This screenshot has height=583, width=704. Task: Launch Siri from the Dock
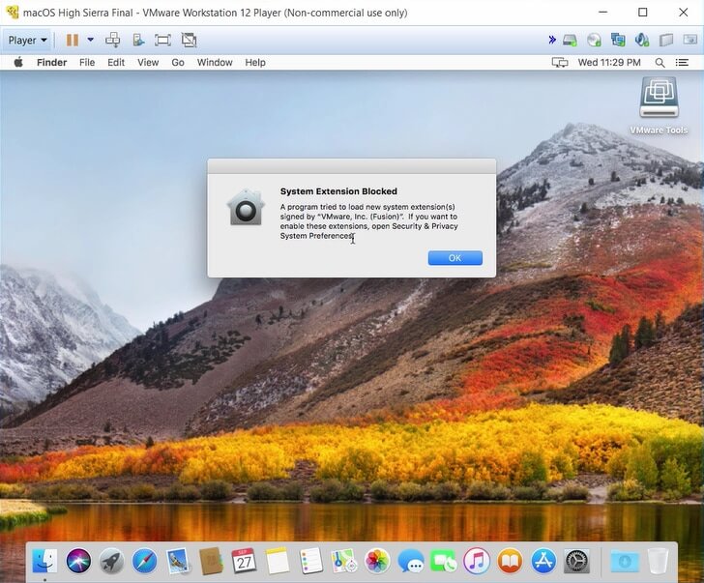[x=78, y=561]
